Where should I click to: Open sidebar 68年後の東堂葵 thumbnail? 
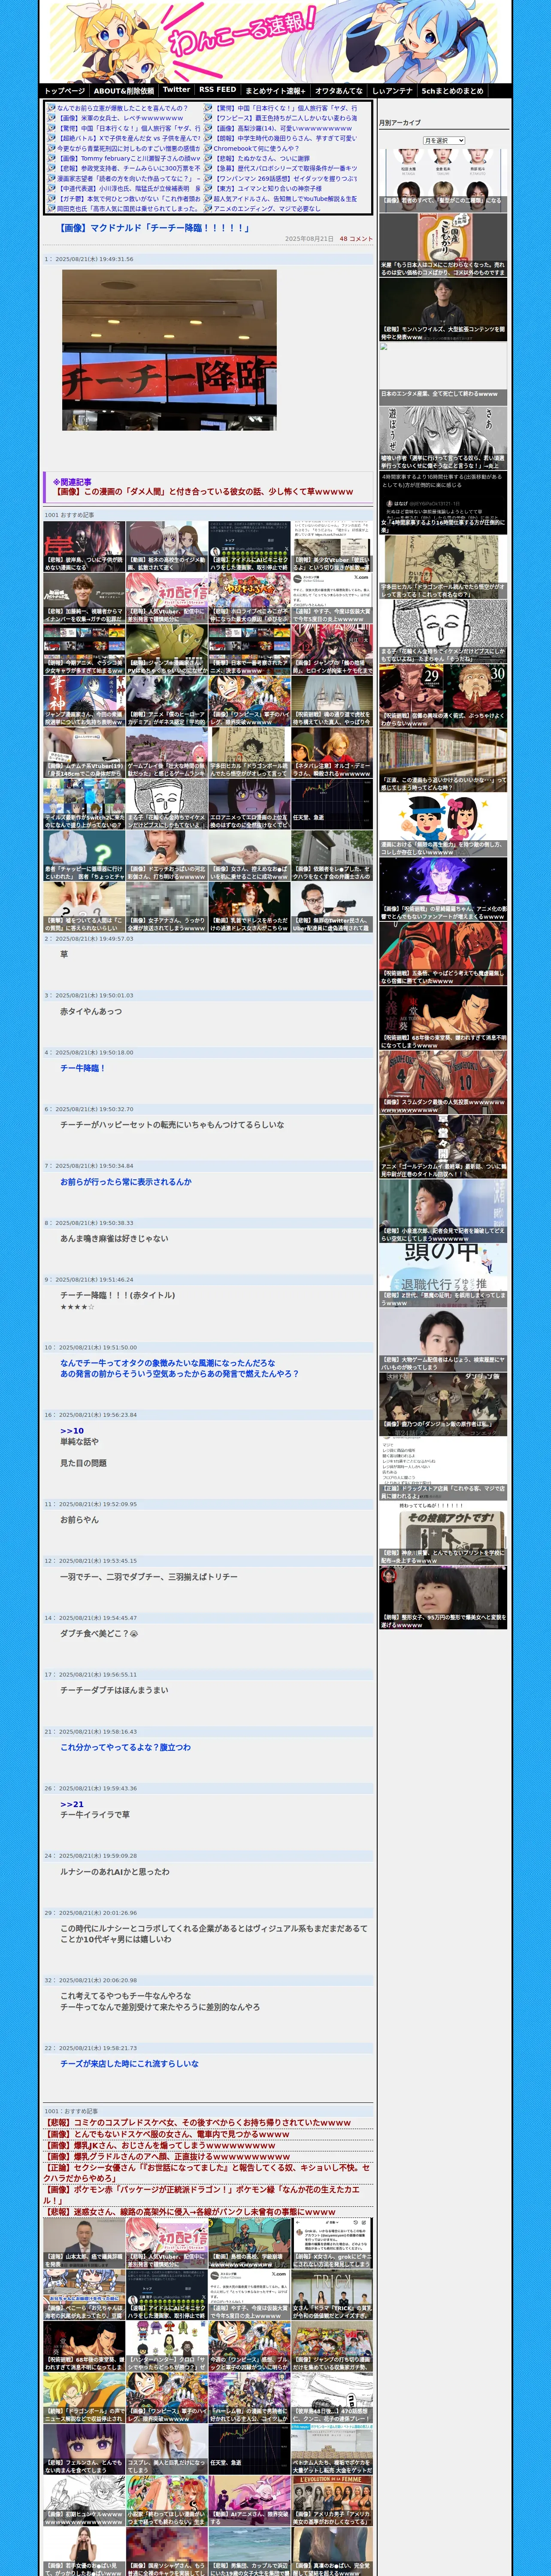click(443, 1018)
